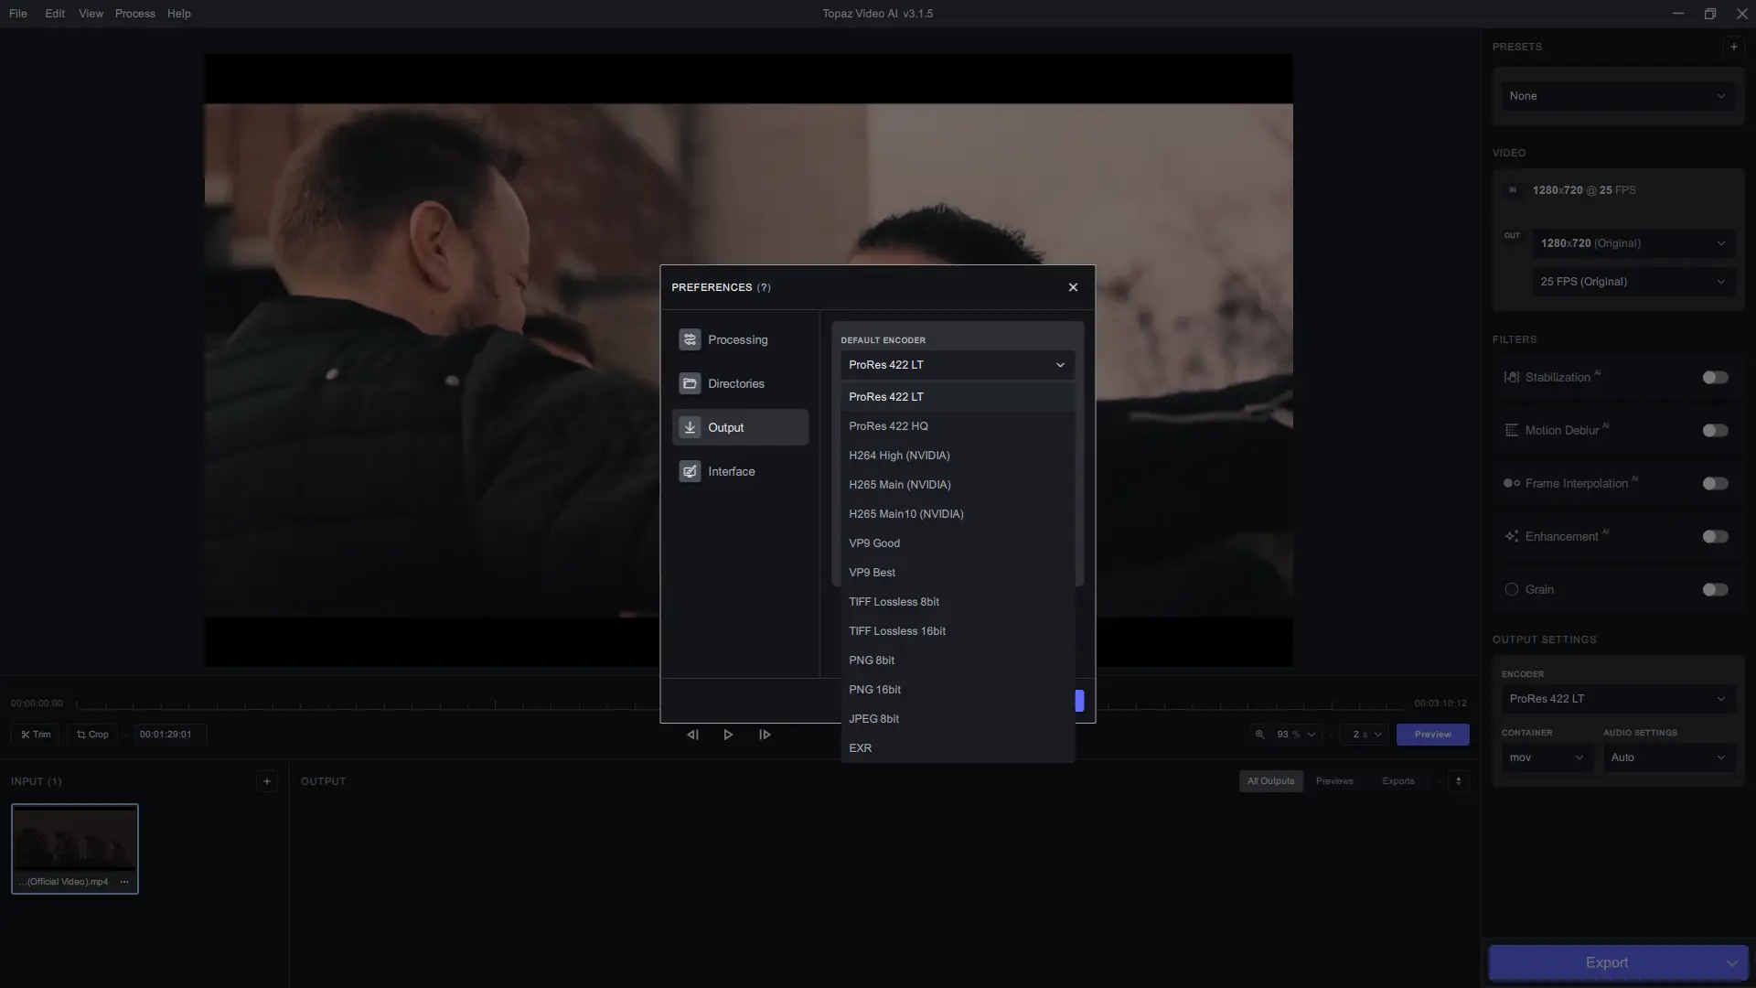This screenshot has height=988, width=1756.
Task: Add a new preset with plus icon
Action: (x=1733, y=47)
